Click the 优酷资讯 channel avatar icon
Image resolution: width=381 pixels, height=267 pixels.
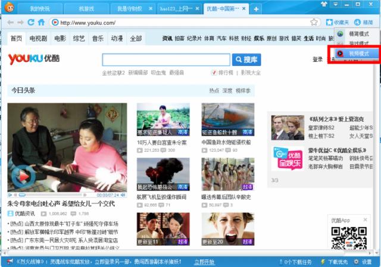point(11,213)
